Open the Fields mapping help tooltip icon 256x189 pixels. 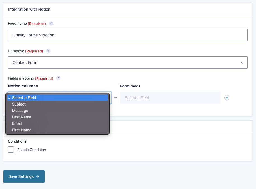point(58,78)
